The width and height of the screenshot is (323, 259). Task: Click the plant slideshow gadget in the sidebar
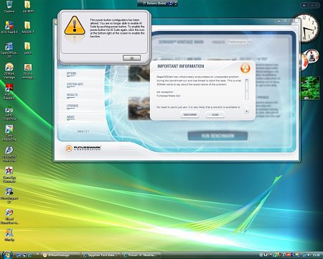point(310,88)
